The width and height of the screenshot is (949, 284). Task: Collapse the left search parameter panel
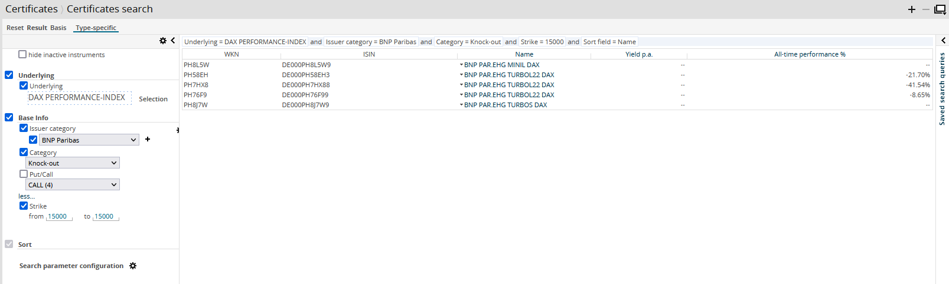[173, 41]
